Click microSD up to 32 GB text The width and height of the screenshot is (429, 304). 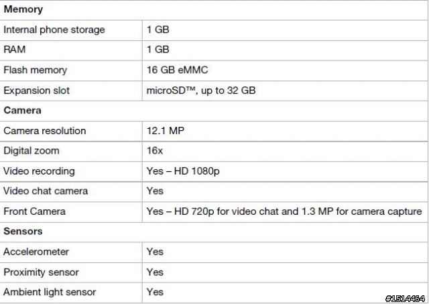tap(201, 91)
